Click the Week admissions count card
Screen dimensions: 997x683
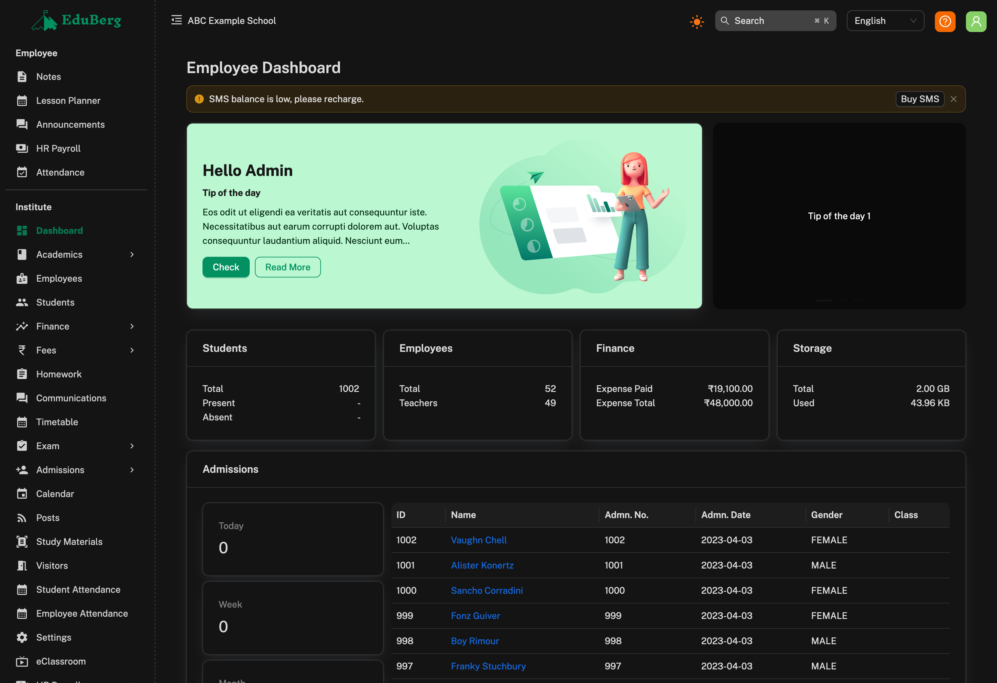(292, 618)
